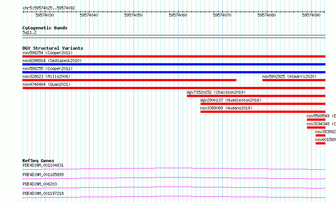Click the blue bar under nsv6398914

[174, 64]
